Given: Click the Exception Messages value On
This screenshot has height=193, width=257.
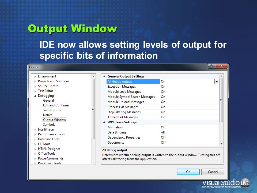Looking at the screenshot, I should [163, 87].
